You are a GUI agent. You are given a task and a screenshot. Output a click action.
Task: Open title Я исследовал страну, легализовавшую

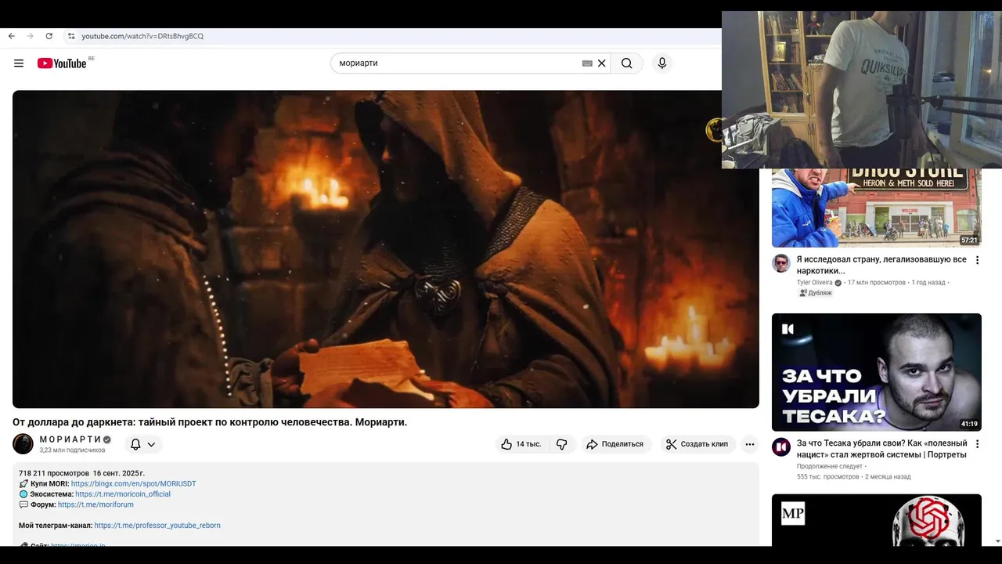[x=881, y=265]
